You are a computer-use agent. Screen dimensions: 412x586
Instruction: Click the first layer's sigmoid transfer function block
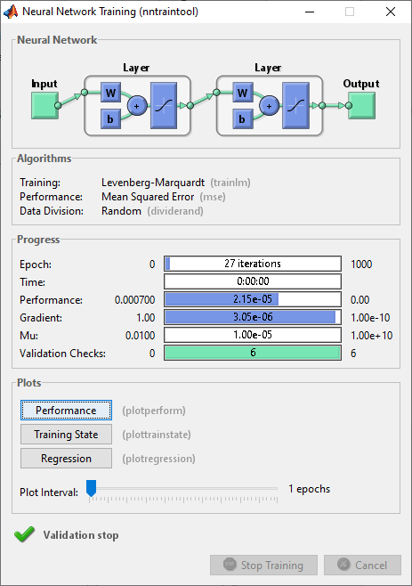click(x=164, y=106)
